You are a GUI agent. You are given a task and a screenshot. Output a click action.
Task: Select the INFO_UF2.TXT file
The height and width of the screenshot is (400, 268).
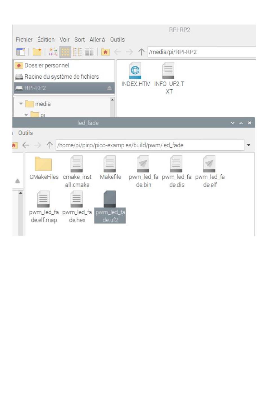169,79
